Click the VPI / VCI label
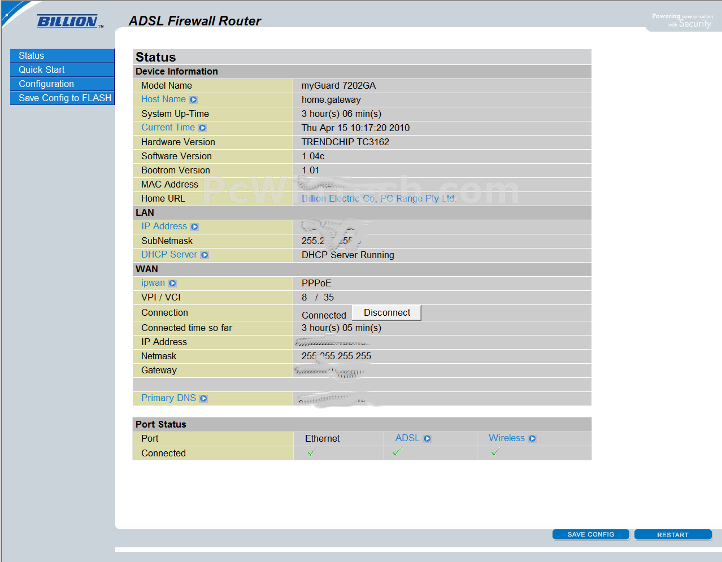This screenshot has width=722, height=562. 161,298
